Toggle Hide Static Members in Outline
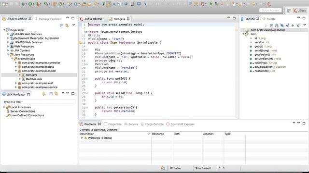 287,25
